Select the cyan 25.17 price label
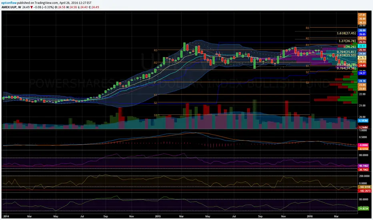The height and width of the screenshot is (220, 373). click(x=362, y=46)
